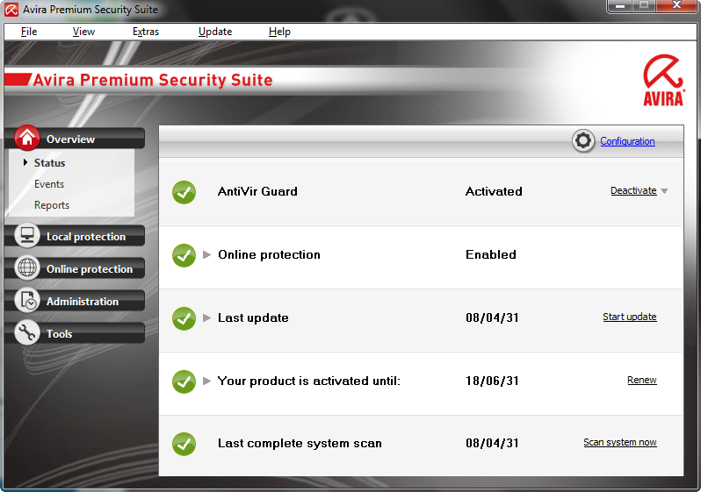Click the Local protection monitor icon
The image size is (701, 492).
pos(27,235)
